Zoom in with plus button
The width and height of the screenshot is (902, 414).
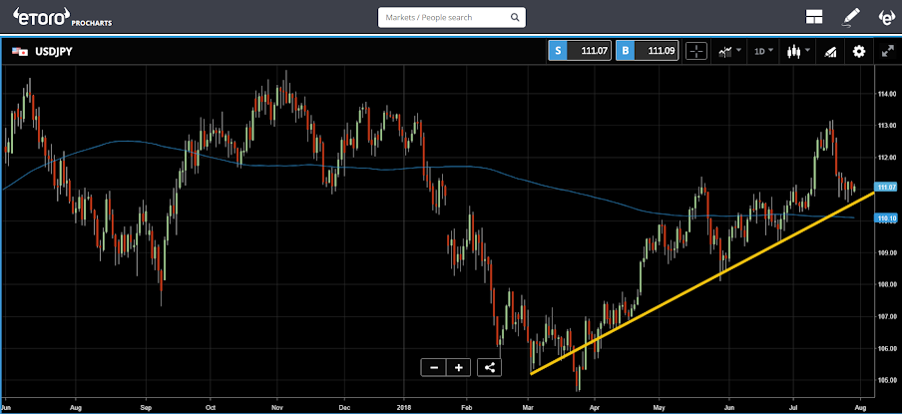[x=458, y=367]
